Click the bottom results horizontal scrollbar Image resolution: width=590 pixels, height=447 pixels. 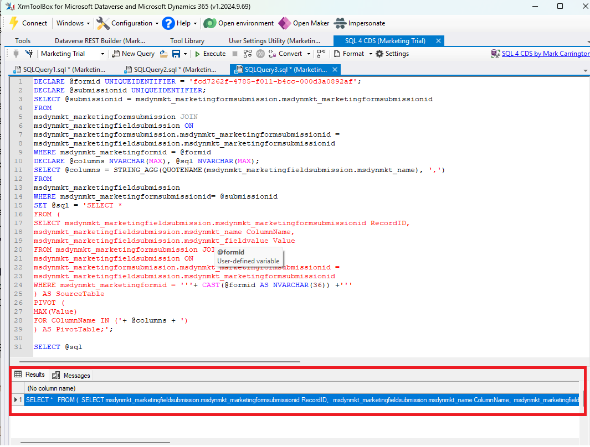click(95, 443)
